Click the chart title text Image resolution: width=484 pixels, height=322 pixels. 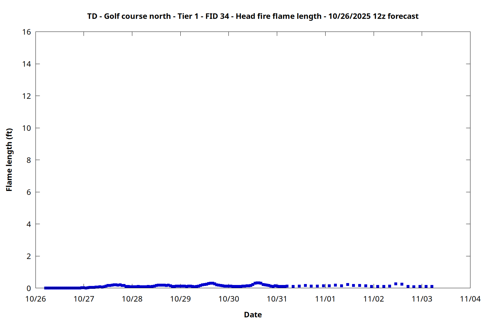click(x=253, y=16)
